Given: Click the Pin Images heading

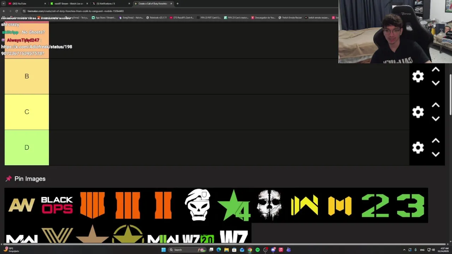Looking at the screenshot, I should pos(30,179).
